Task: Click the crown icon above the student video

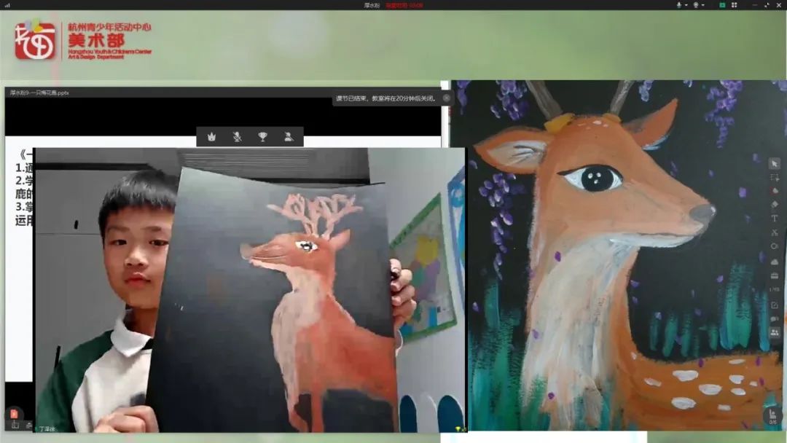Action: coord(212,136)
